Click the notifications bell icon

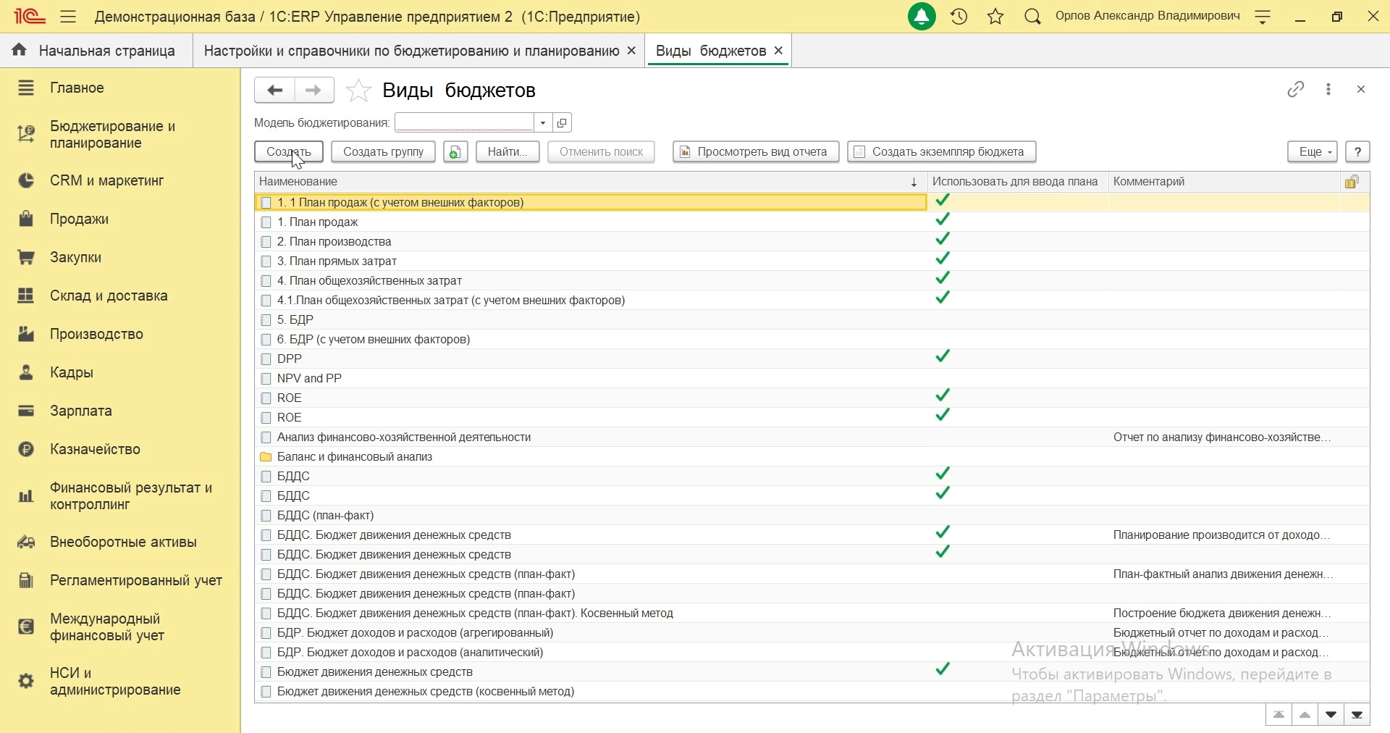point(922,17)
